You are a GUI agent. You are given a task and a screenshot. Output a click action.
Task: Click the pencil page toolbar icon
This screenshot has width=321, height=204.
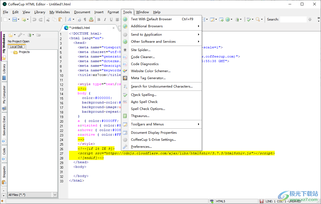212,19
